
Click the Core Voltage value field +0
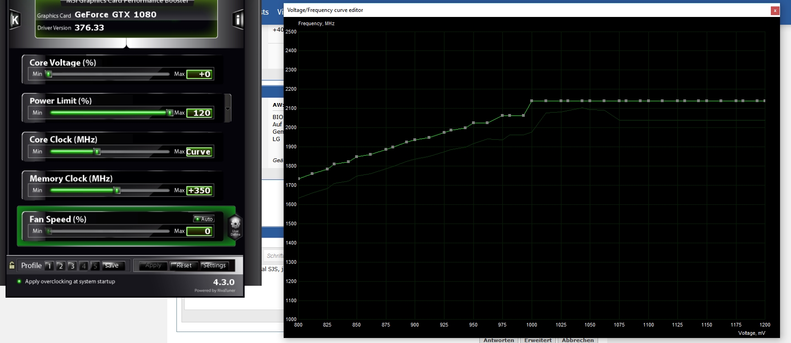tap(199, 74)
